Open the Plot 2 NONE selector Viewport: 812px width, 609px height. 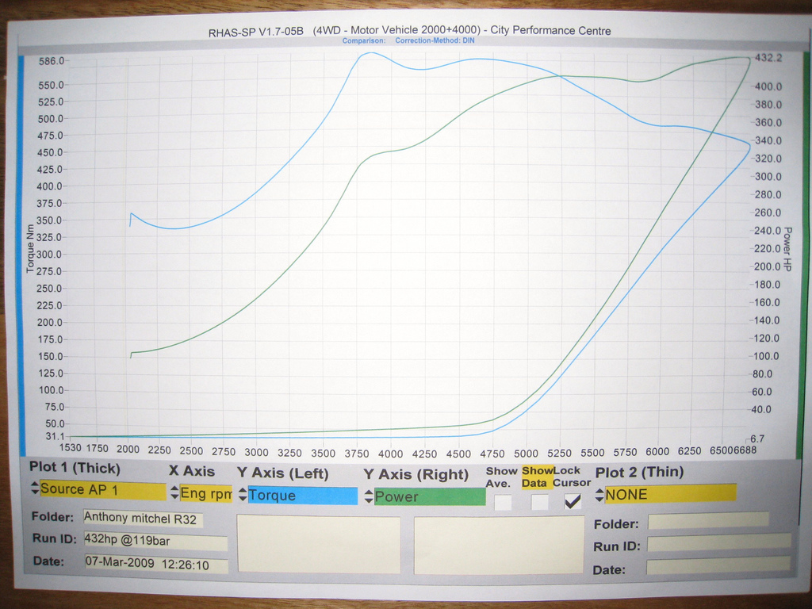coord(670,493)
